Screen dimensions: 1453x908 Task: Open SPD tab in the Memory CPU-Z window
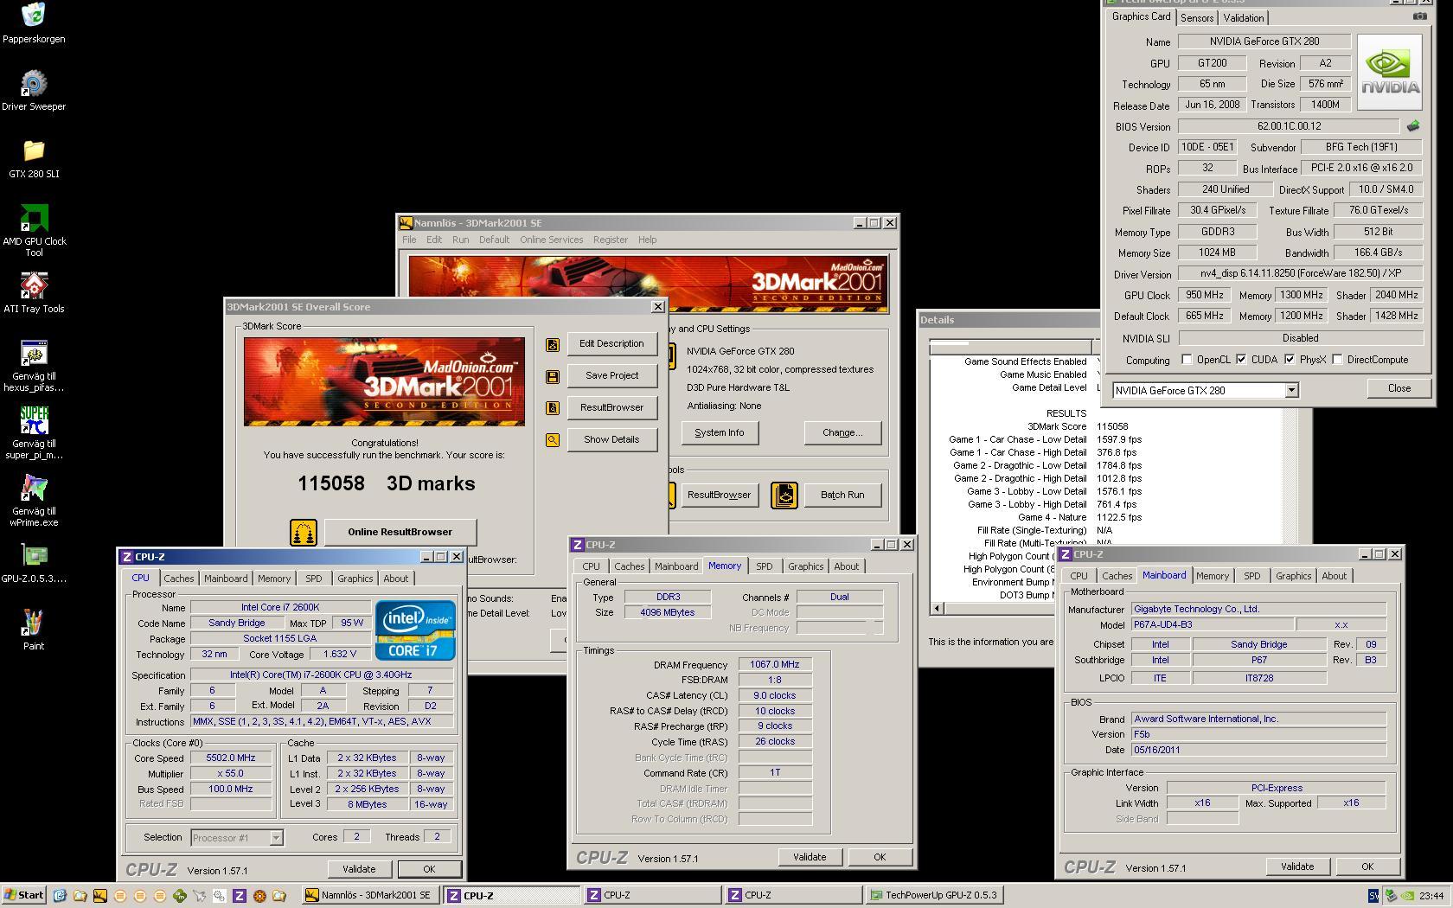tap(764, 566)
